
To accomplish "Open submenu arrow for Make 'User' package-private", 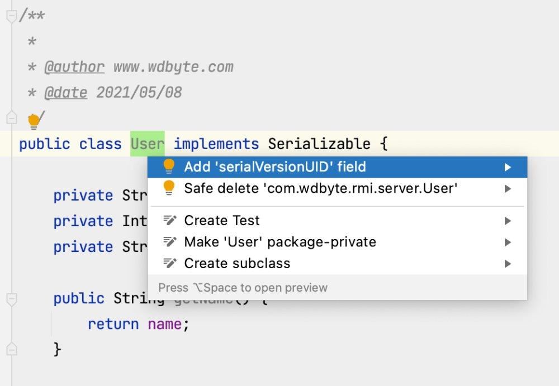I will pos(508,242).
